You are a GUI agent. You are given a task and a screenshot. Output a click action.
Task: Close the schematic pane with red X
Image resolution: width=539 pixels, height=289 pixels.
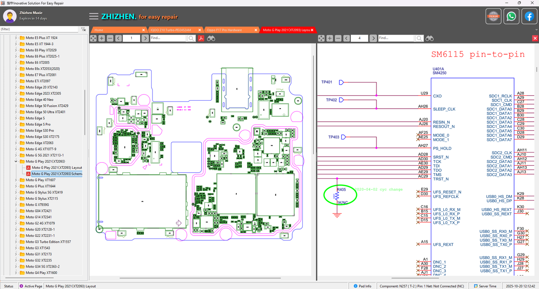[x=535, y=38]
